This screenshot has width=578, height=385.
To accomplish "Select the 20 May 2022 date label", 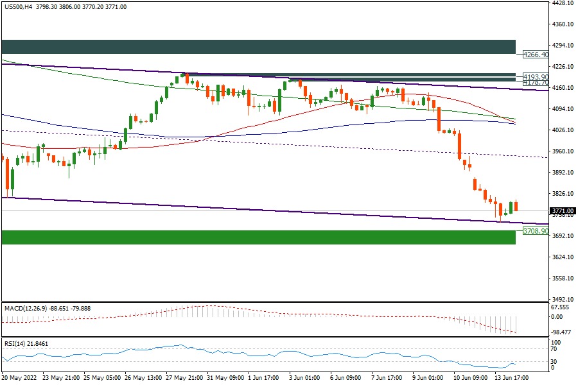I will (20, 379).
